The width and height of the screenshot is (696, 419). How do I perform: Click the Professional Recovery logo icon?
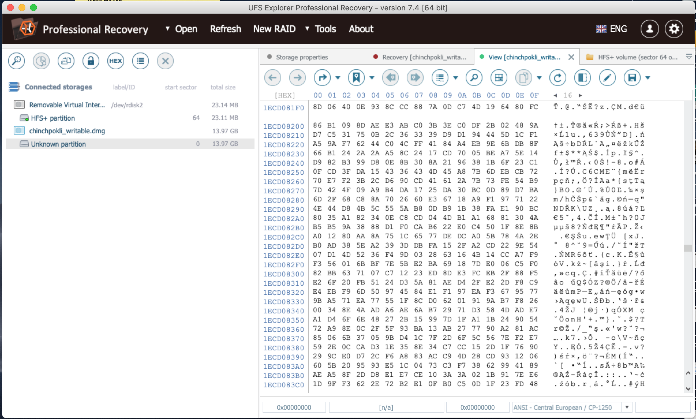tap(25, 29)
